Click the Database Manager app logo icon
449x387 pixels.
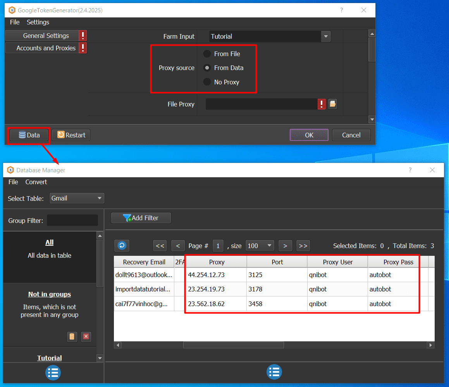click(x=10, y=170)
